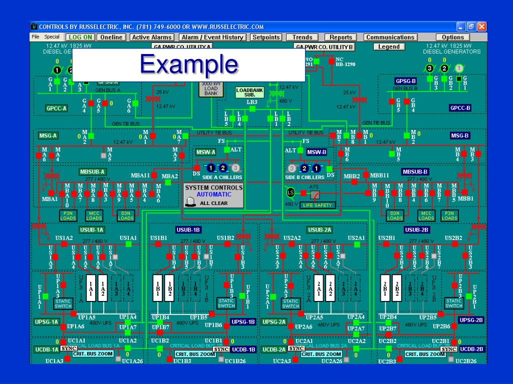Open the Reports screen
This screenshot has height=384, width=513.
341,37
